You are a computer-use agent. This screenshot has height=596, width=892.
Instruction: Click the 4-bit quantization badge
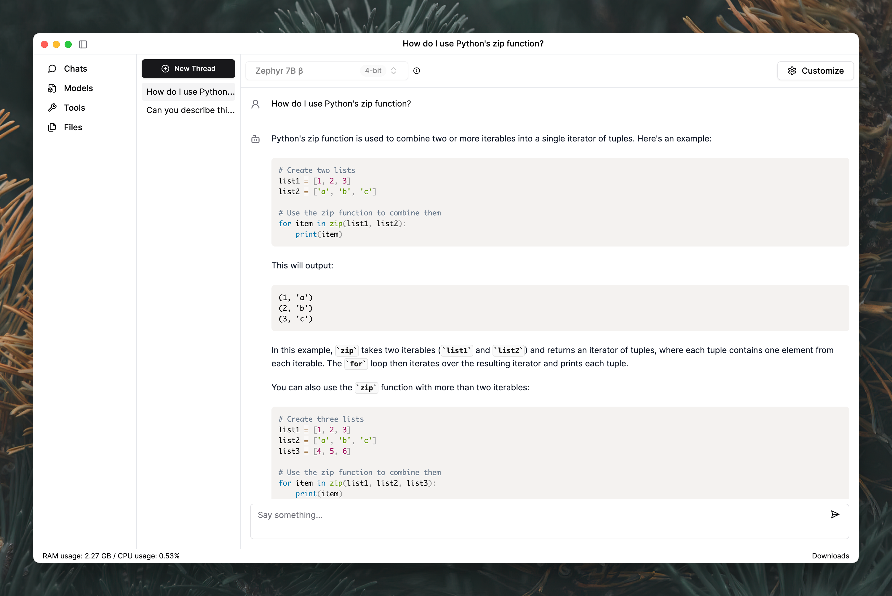click(373, 71)
